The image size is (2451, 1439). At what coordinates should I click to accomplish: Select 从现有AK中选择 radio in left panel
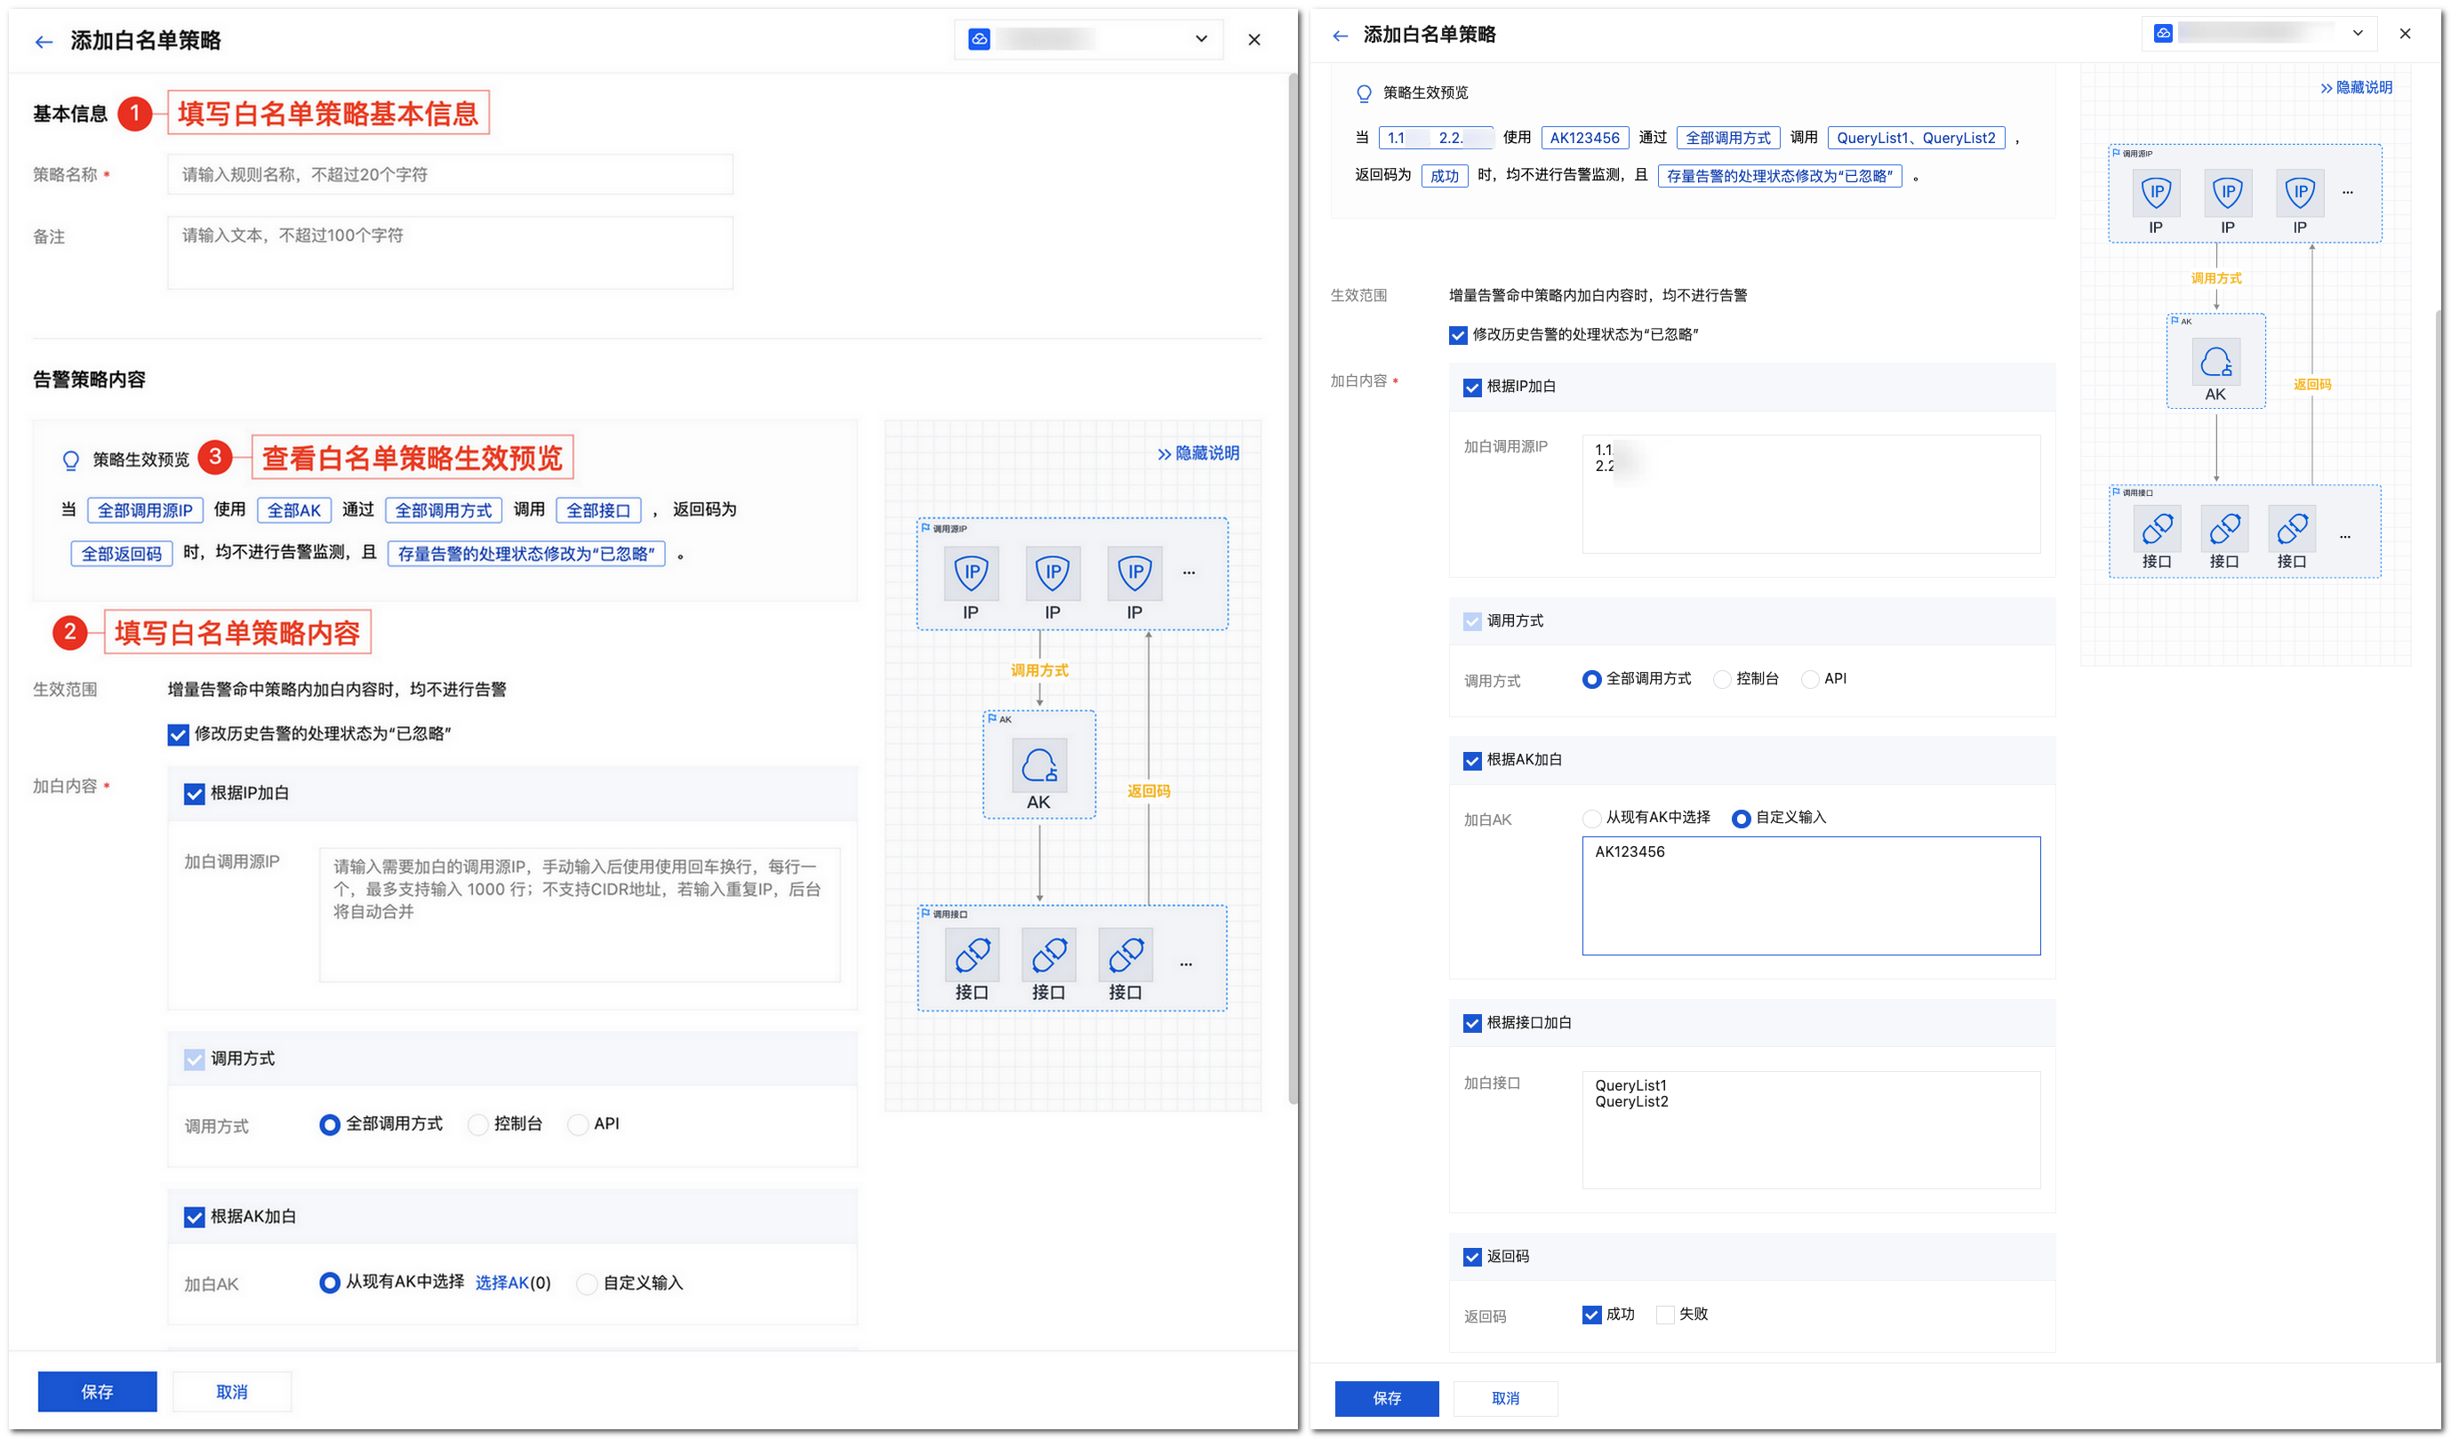point(330,1283)
